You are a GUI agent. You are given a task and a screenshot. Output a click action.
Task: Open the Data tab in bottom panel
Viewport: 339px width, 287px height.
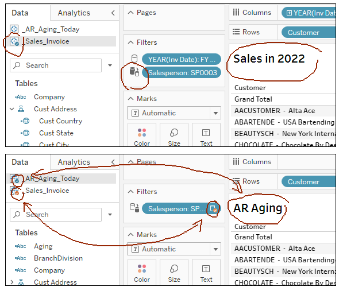click(x=20, y=162)
